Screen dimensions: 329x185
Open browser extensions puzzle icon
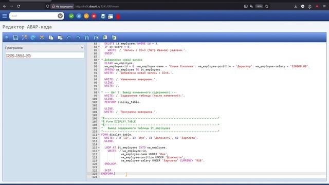click(x=310, y=7)
